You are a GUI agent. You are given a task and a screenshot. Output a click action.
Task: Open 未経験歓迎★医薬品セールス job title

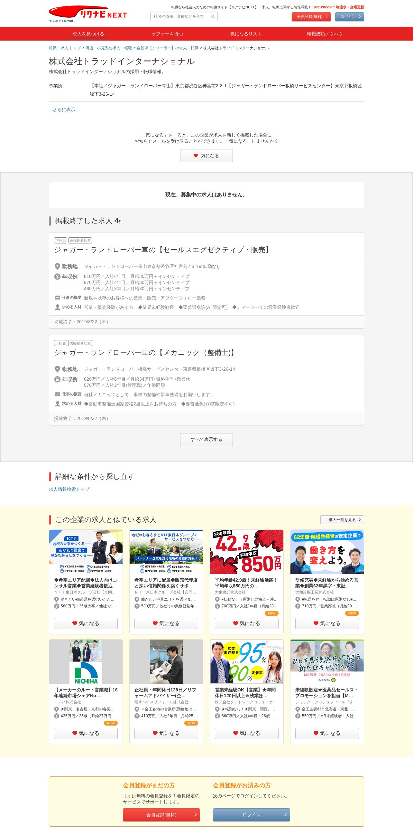326,693
